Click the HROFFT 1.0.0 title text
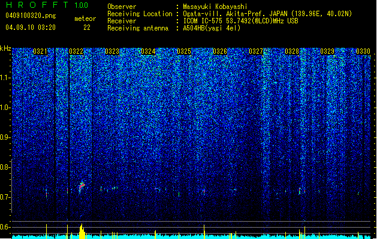 click(x=47, y=5)
